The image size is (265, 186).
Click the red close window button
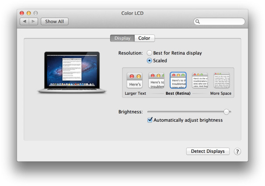[22, 13]
